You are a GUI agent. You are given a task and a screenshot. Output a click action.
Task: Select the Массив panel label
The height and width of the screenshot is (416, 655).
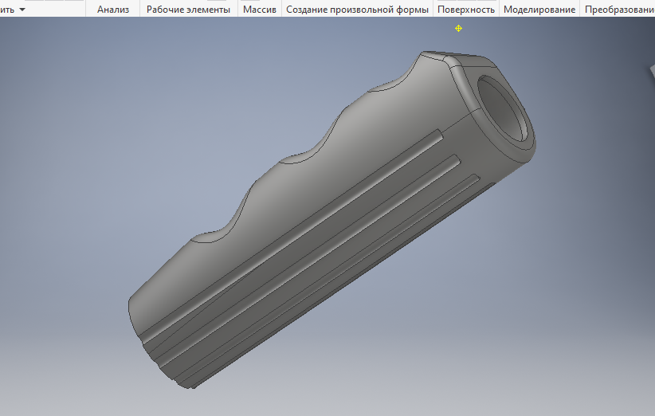[260, 10]
